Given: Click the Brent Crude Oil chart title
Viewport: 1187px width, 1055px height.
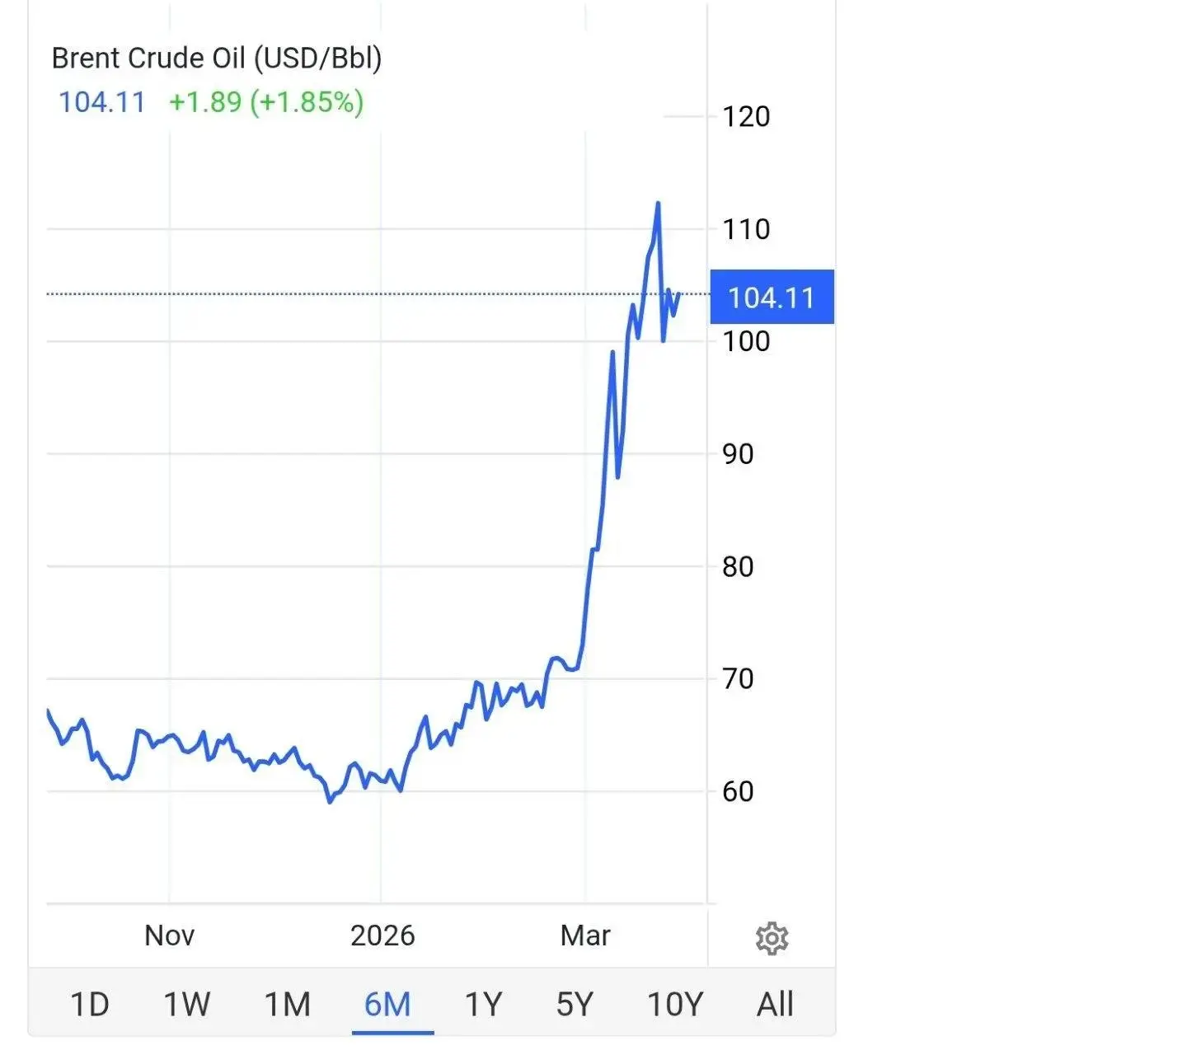Looking at the screenshot, I should (217, 58).
